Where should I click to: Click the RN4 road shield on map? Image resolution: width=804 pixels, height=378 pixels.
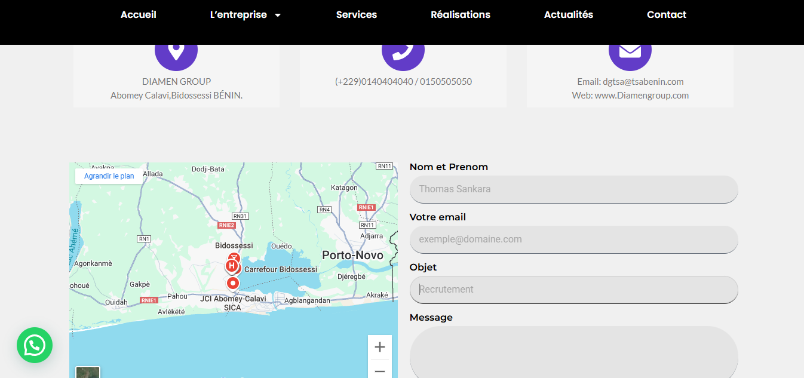(x=324, y=210)
